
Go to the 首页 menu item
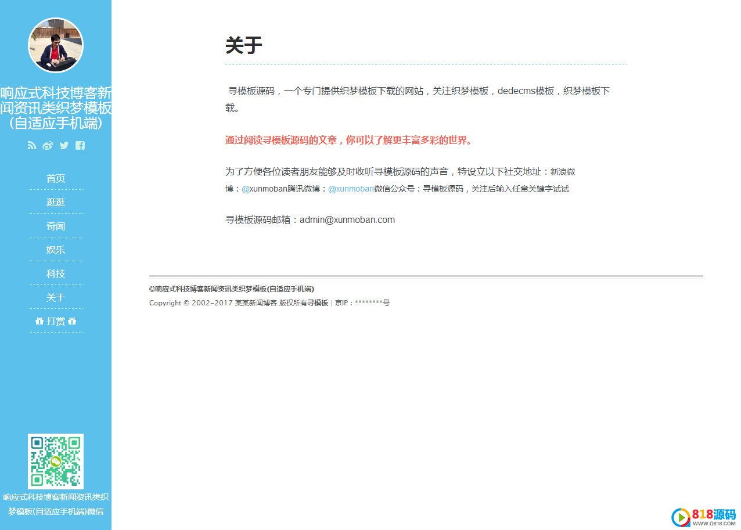point(56,178)
